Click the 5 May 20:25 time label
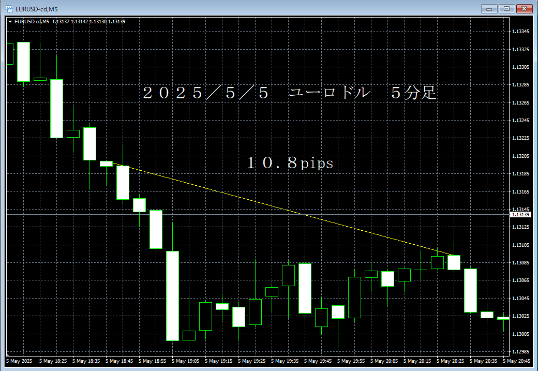The height and width of the screenshot is (371, 538). [x=450, y=361]
